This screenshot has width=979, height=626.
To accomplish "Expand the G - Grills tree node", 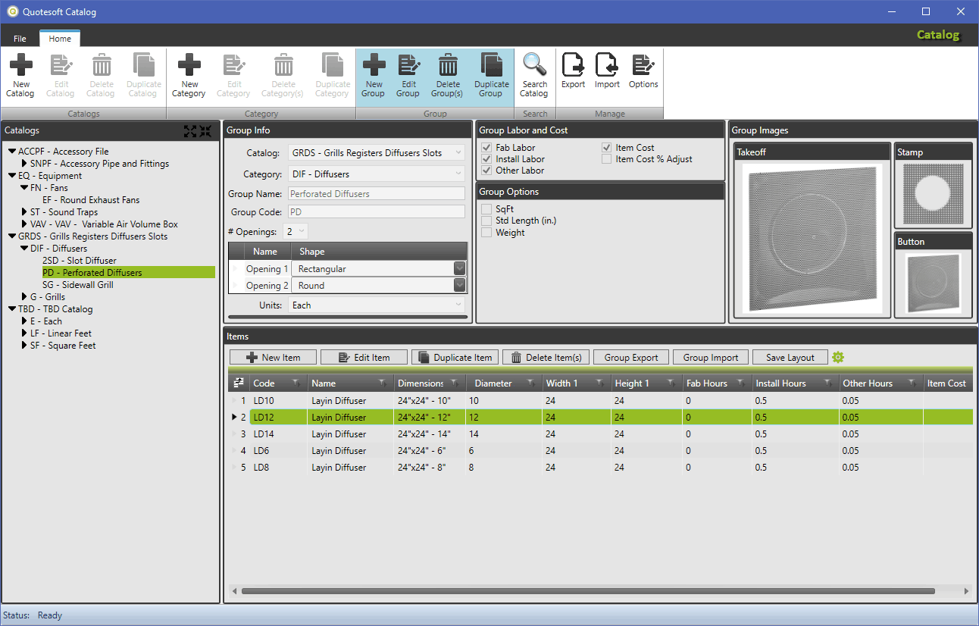I will [24, 297].
